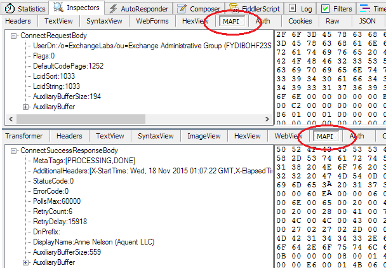Click the Inspectors magnifier icon
Image resolution: width=386 pixels, height=268 pixels.
point(58,8)
